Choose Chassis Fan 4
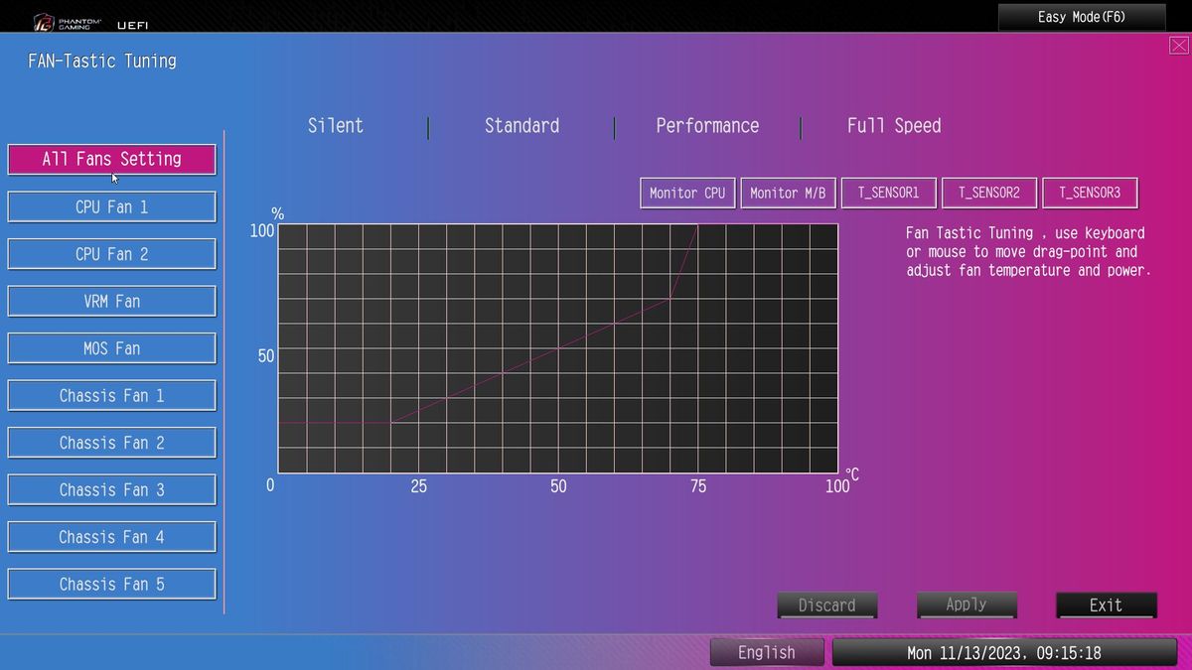 [x=111, y=537]
